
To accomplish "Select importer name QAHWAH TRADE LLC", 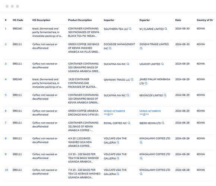I will pyautogui.click(x=117, y=80).
